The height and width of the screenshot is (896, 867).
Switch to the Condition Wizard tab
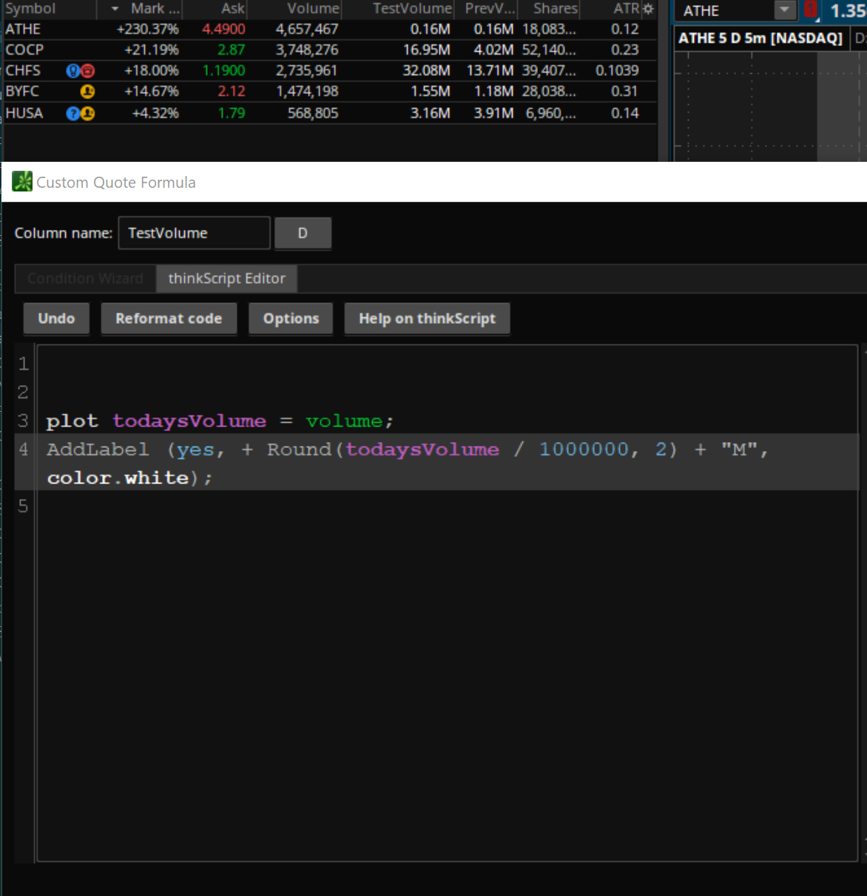(85, 279)
